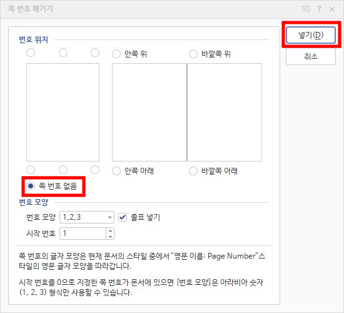Close the 쪽 번호 매기기 dialog
344x313 pixels.
coord(332,9)
